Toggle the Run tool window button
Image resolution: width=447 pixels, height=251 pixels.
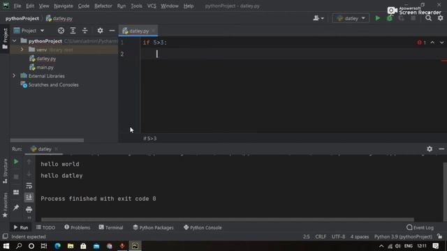(21, 227)
